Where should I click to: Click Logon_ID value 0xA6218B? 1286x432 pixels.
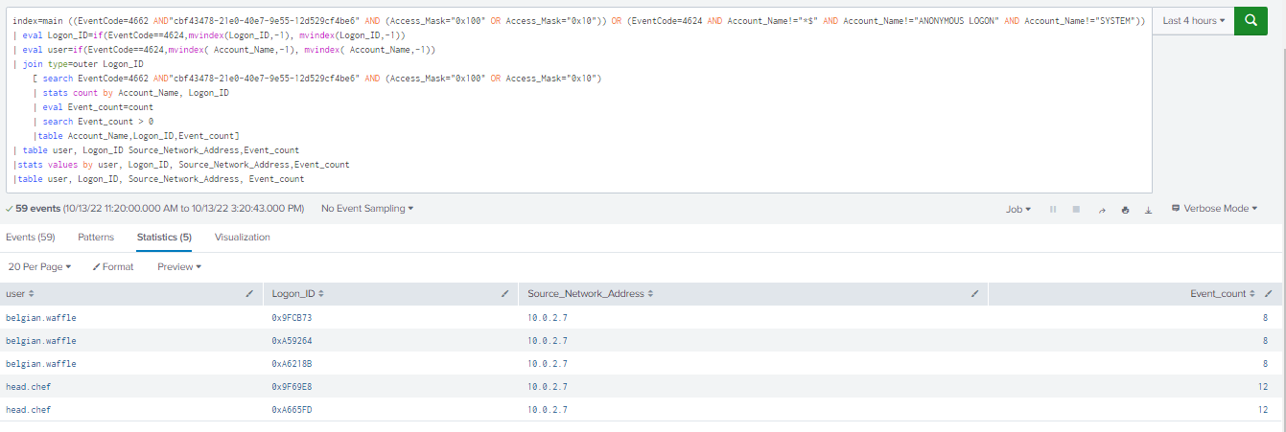click(292, 363)
